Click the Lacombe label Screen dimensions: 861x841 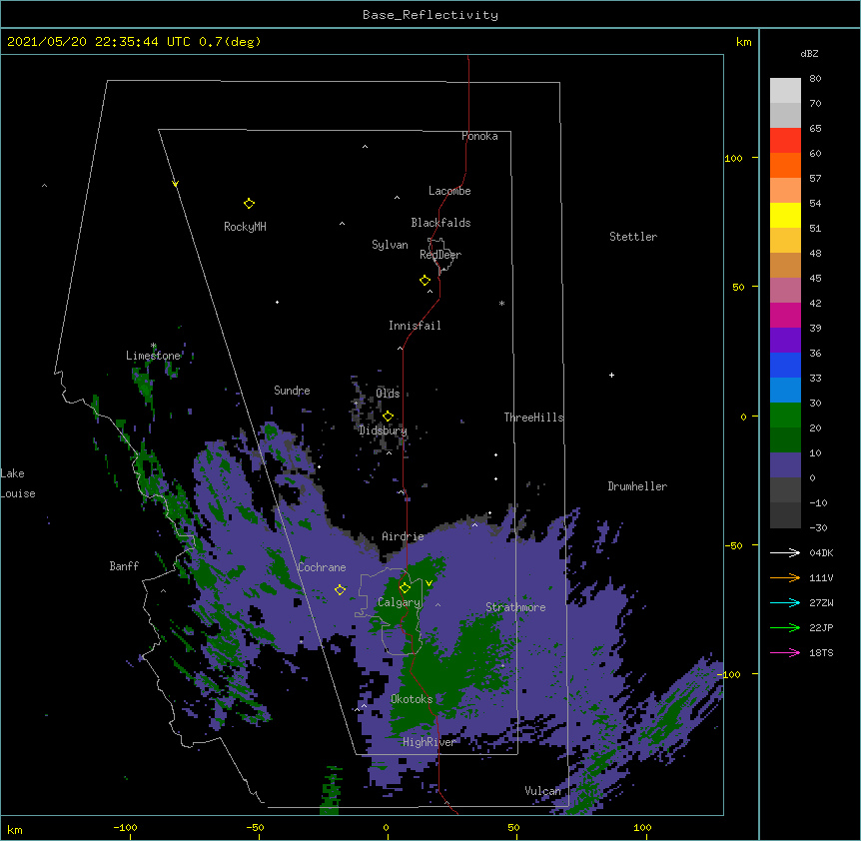tap(449, 191)
